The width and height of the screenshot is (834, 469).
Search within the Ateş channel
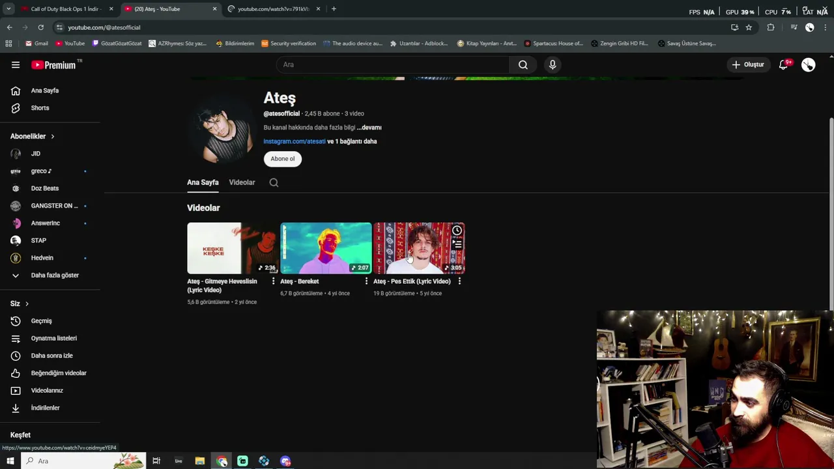click(274, 182)
